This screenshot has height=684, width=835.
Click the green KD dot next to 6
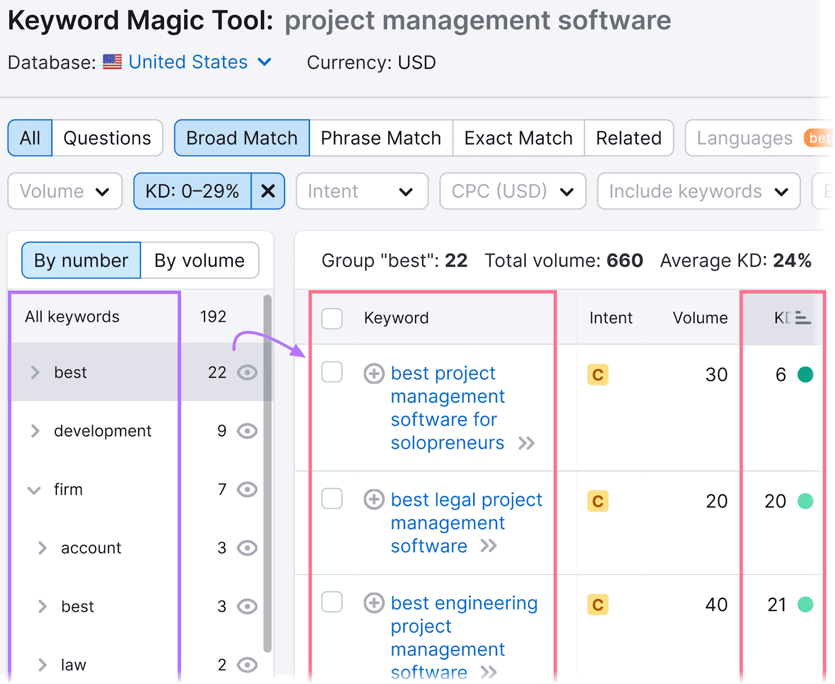pyautogui.click(x=806, y=374)
